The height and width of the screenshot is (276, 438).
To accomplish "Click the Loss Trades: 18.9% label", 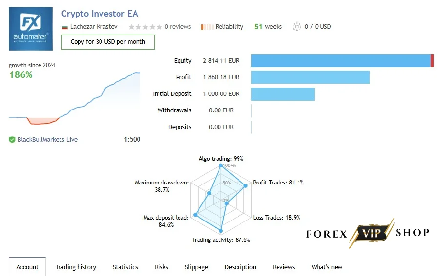I will pyautogui.click(x=277, y=218).
